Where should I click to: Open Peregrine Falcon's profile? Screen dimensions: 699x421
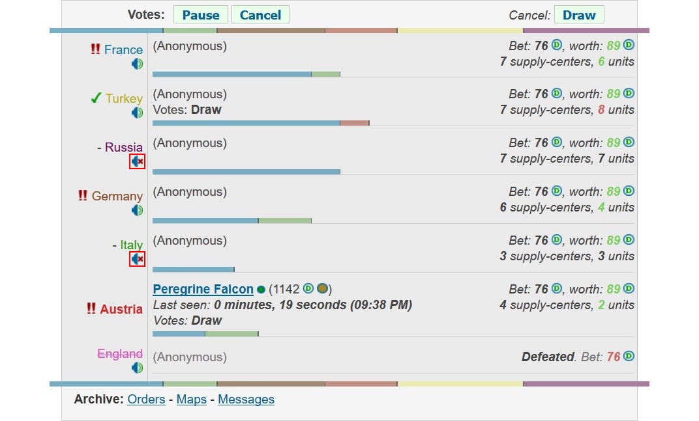pos(203,288)
